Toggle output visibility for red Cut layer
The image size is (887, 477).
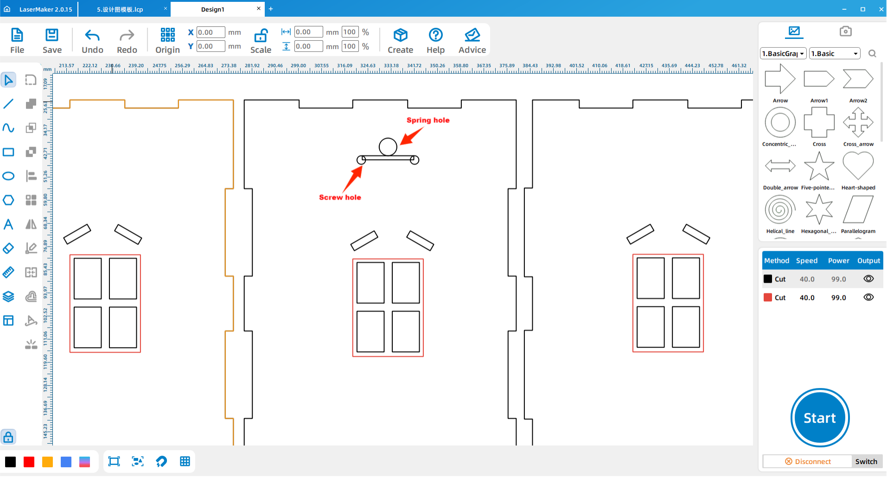point(868,297)
